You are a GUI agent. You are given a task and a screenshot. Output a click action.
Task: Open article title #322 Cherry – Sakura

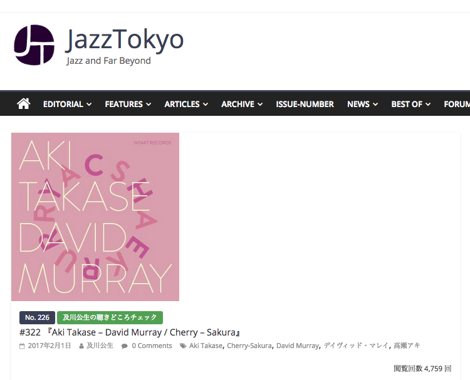(130, 332)
